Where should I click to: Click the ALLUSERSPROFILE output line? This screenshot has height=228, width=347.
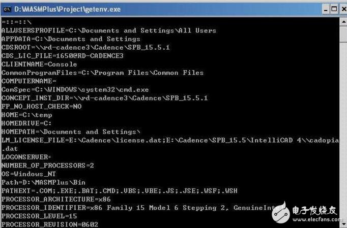pyautogui.click(x=108, y=30)
